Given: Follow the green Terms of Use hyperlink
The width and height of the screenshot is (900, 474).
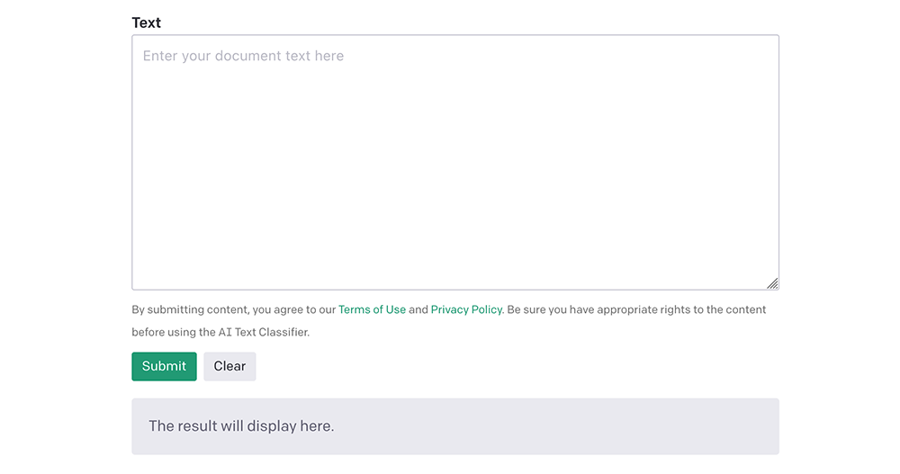Looking at the screenshot, I should (x=372, y=310).
